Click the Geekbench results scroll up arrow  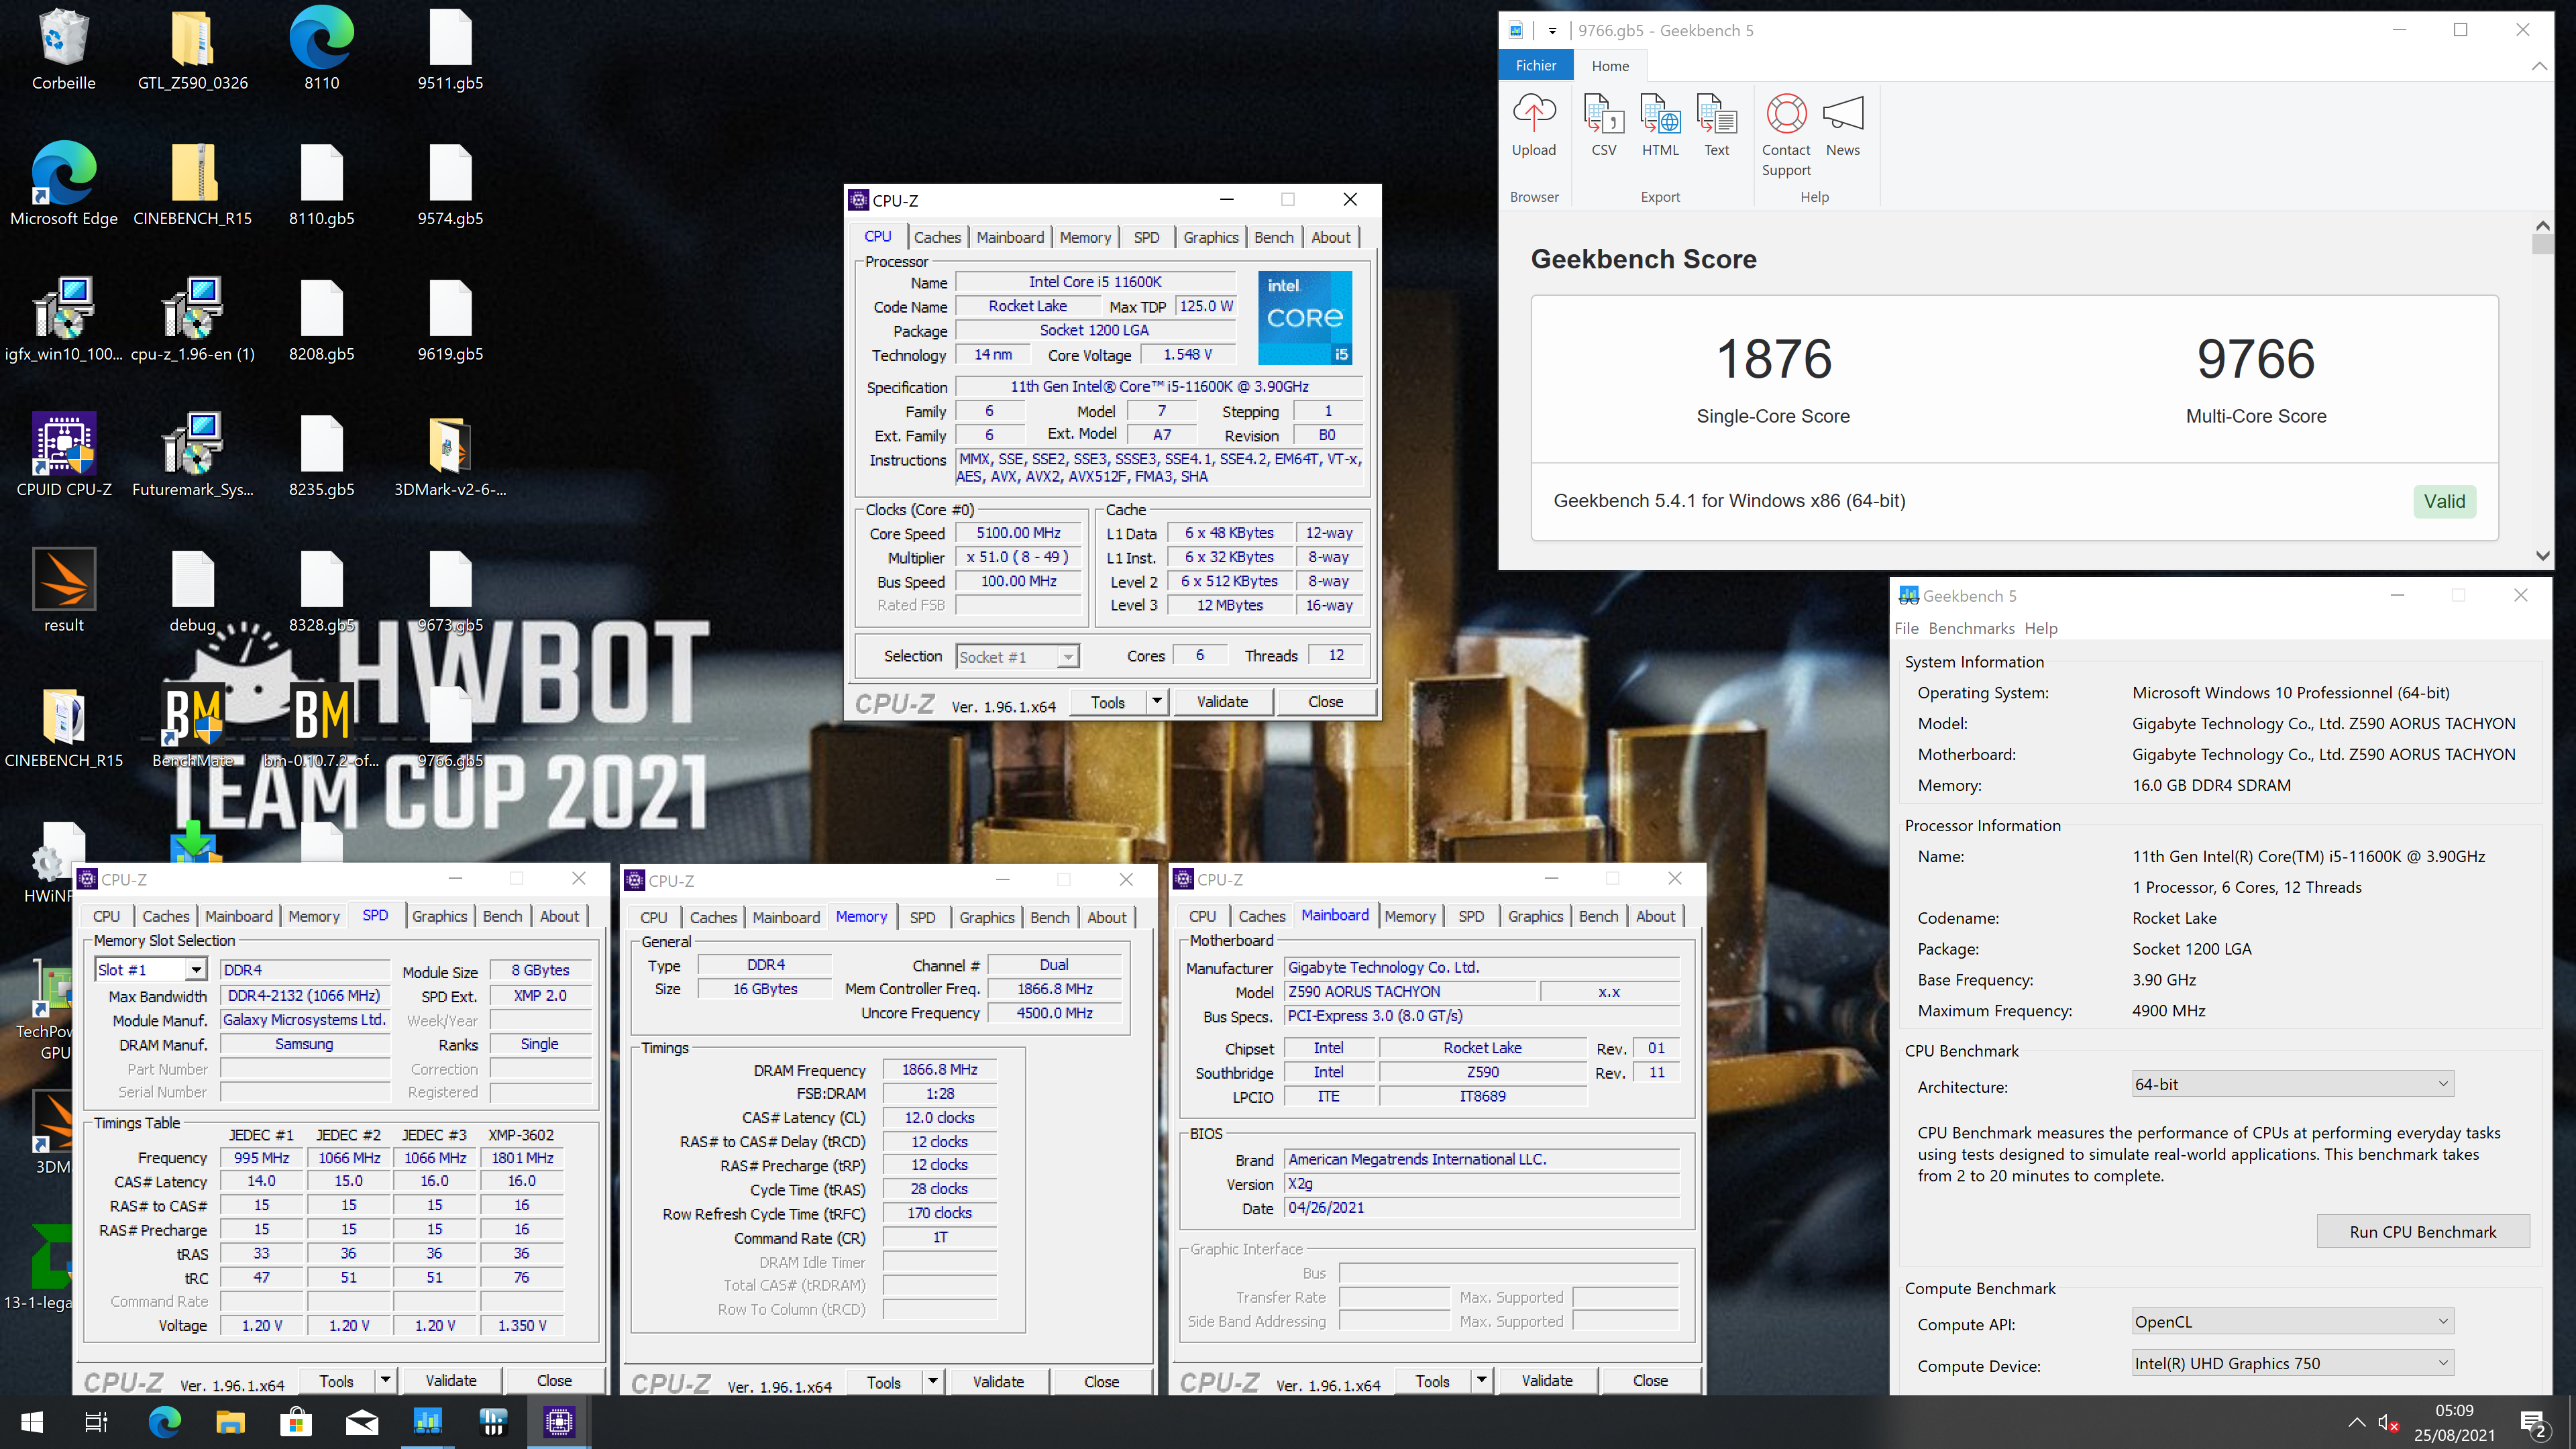pos(2542,225)
